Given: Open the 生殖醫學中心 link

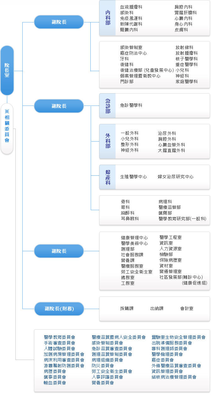Looking at the screenshot, I should tap(134, 177).
